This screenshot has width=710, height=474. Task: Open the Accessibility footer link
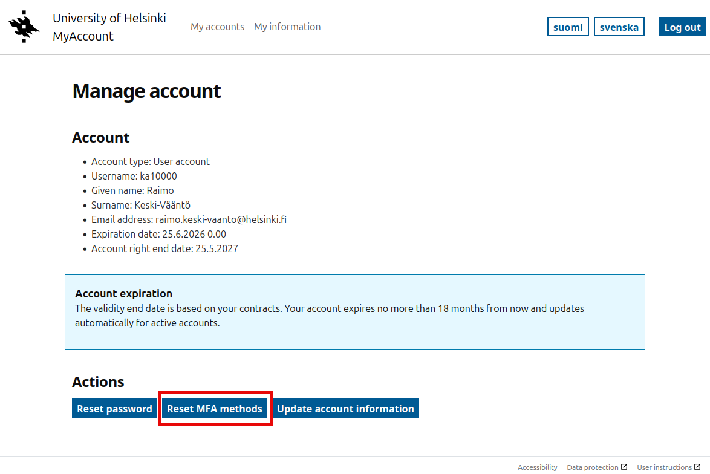[x=538, y=467]
